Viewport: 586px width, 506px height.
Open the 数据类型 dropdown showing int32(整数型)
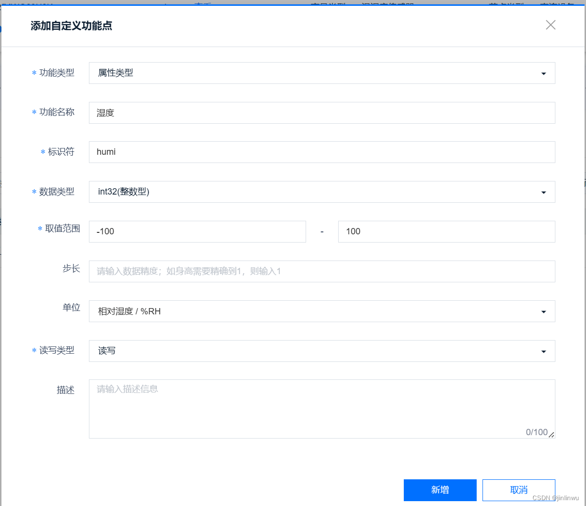click(x=322, y=192)
